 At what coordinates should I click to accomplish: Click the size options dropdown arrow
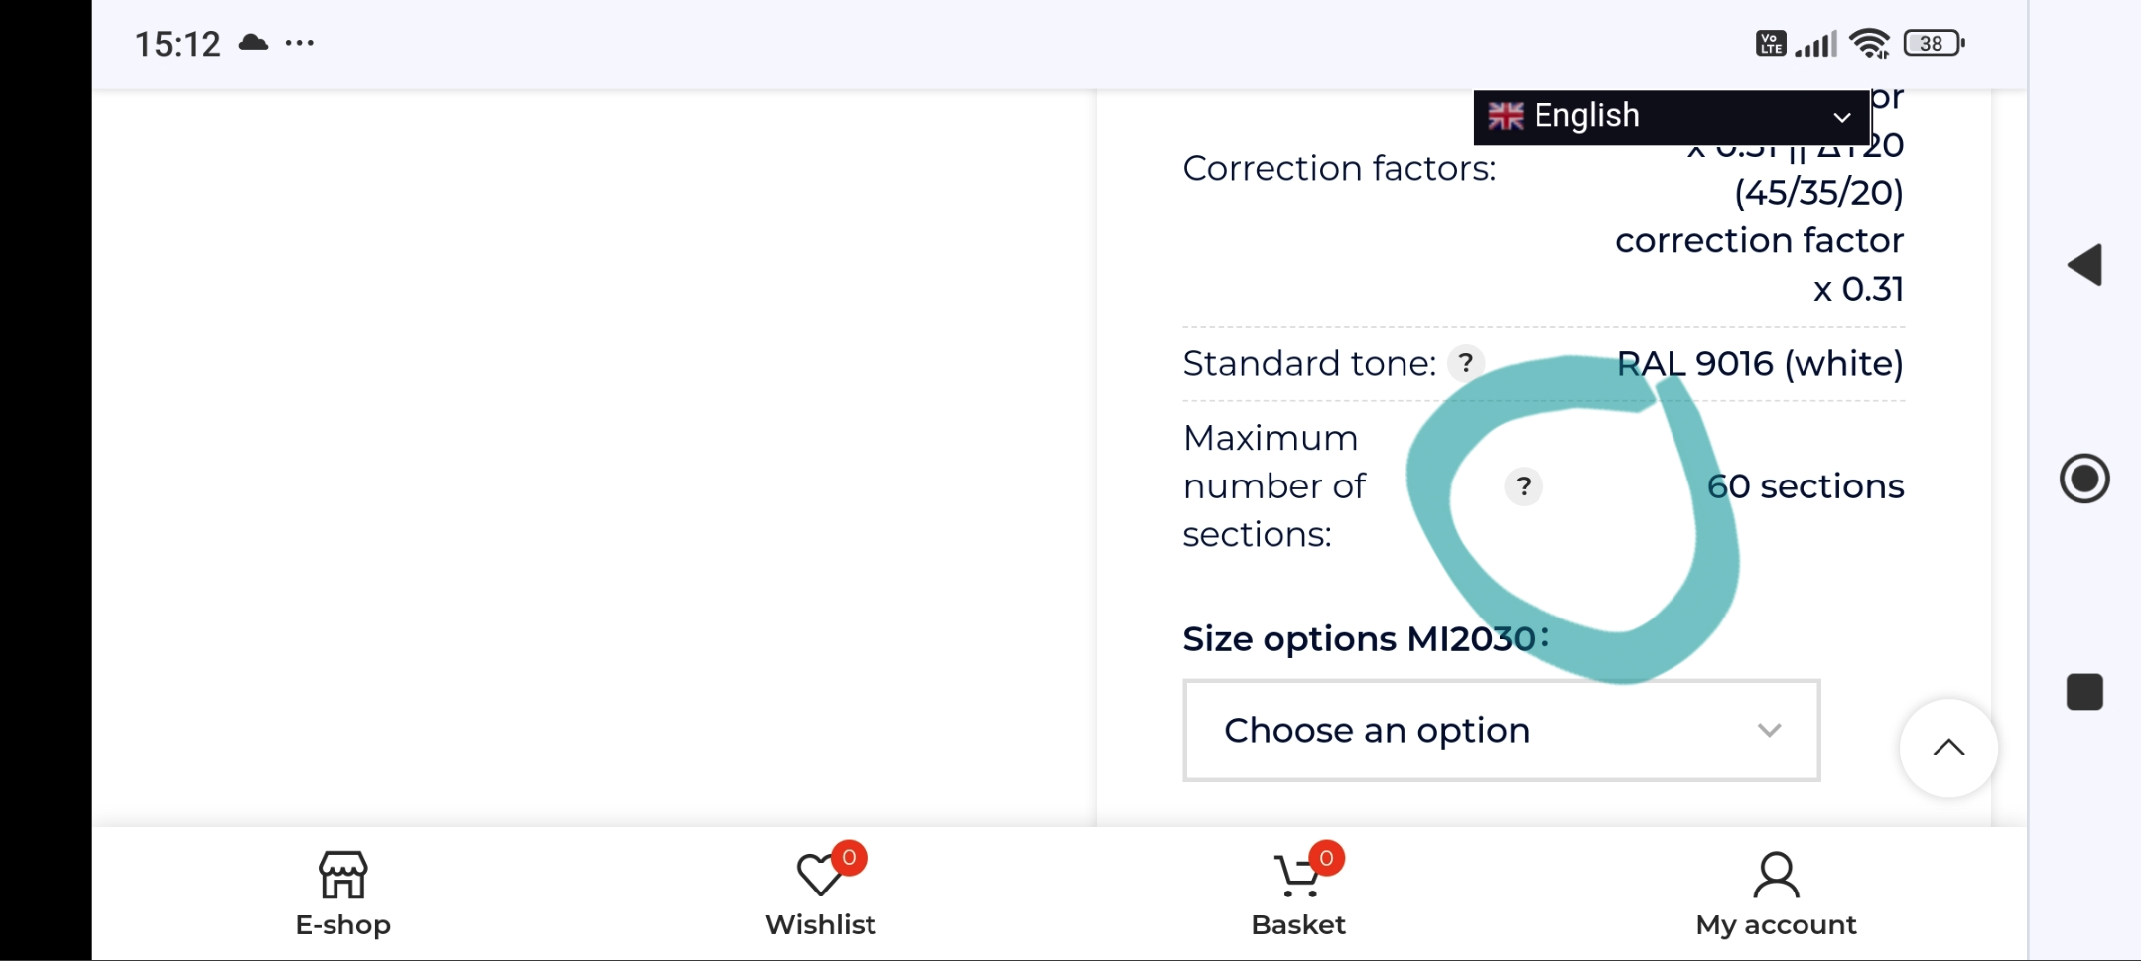1769,731
